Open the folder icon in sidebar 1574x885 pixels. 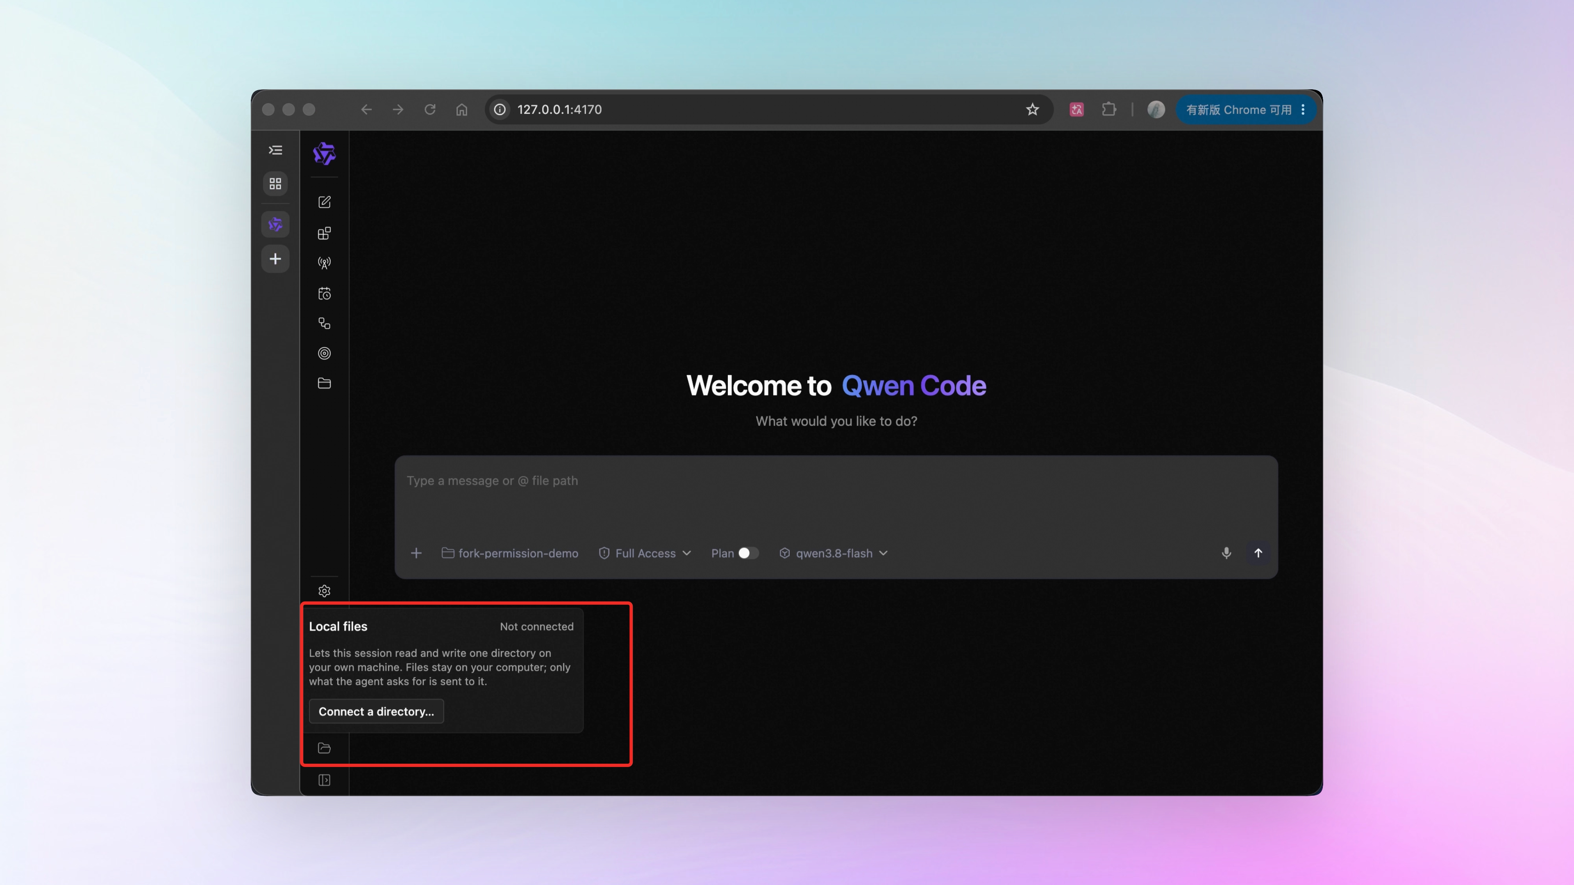[325, 383]
